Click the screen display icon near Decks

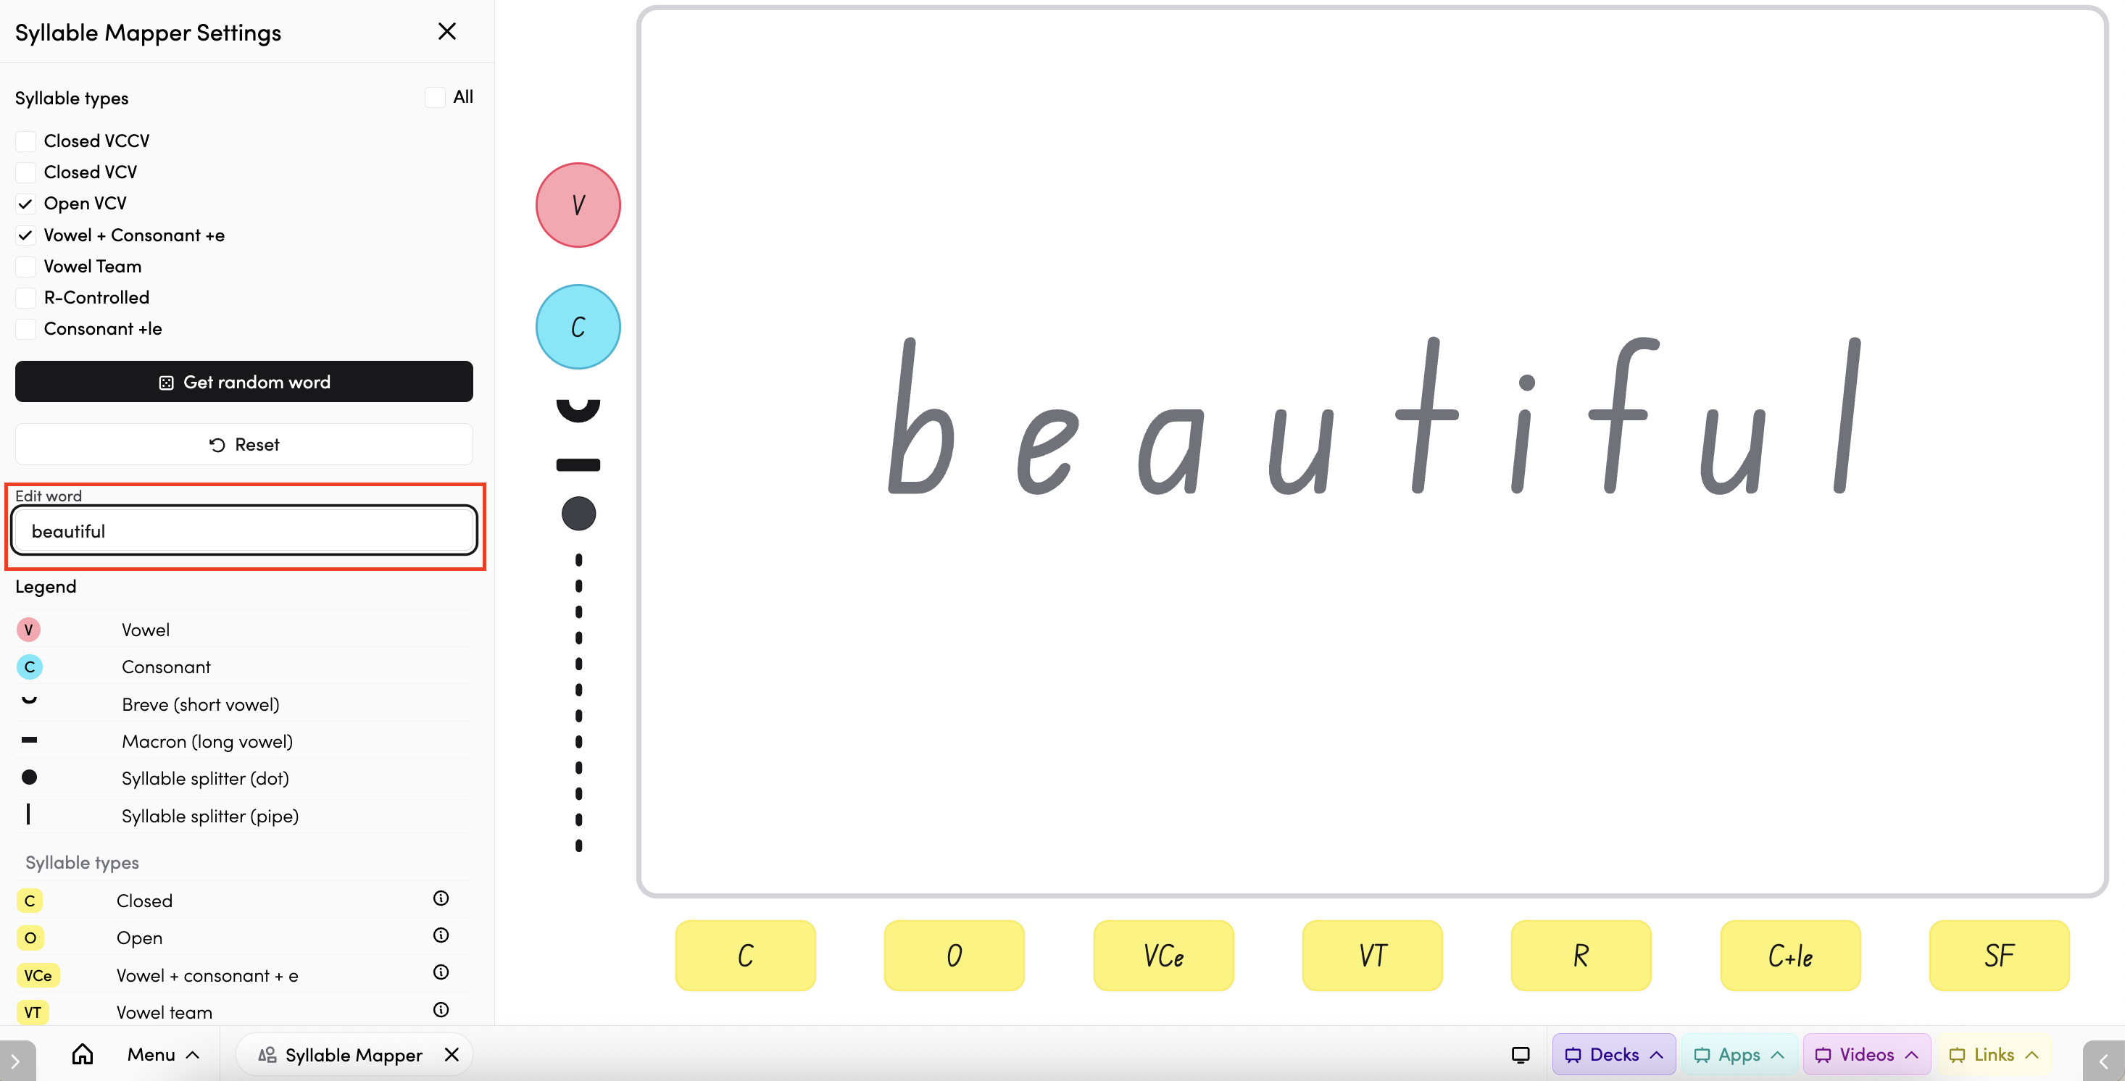[x=1521, y=1053]
